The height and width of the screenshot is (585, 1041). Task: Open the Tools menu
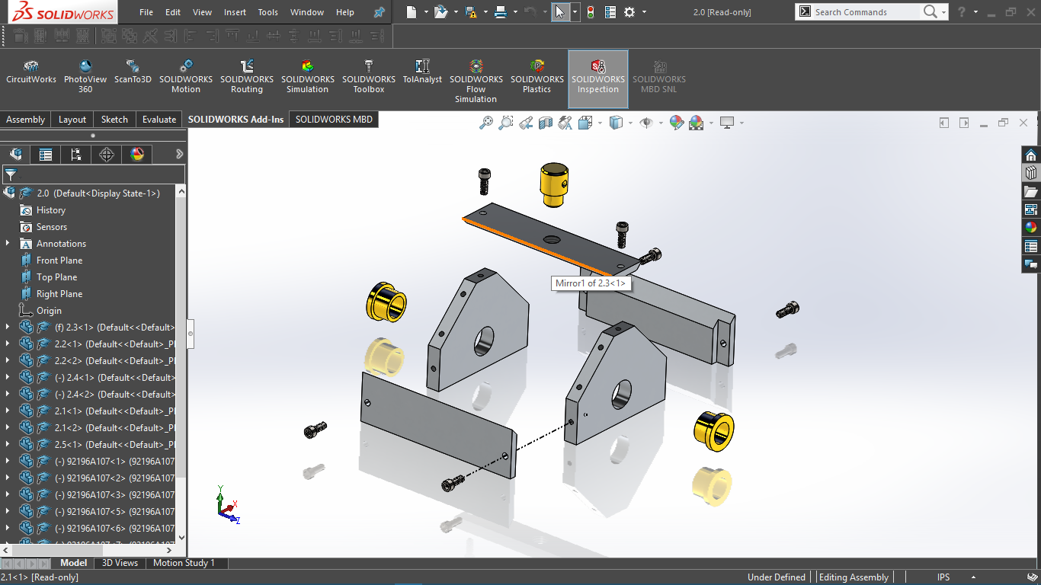pos(267,11)
